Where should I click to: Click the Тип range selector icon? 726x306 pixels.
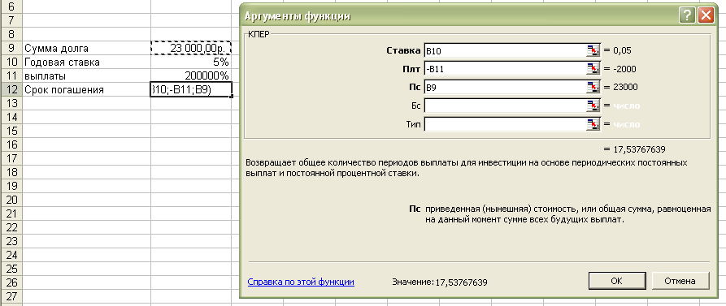pos(593,124)
